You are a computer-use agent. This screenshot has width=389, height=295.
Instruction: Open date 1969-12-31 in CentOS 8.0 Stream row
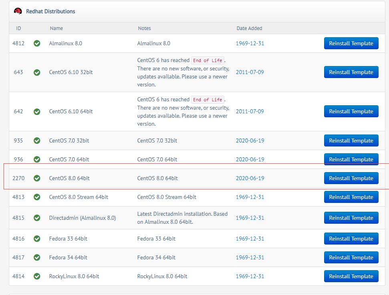(250, 197)
